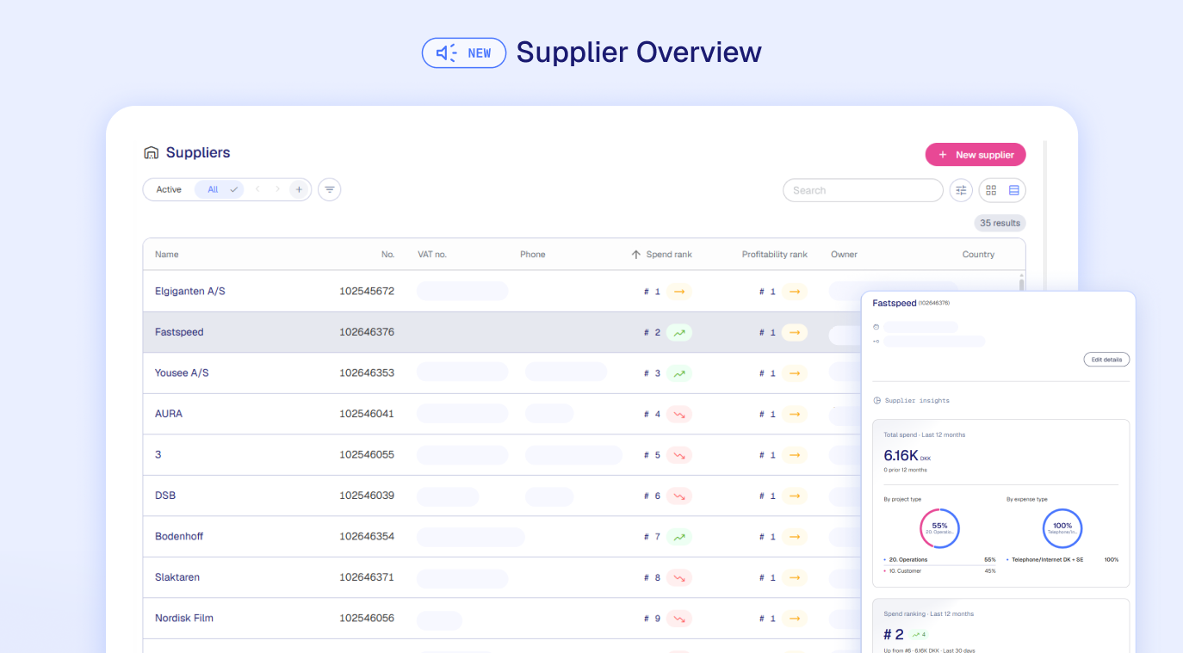Image resolution: width=1183 pixels, height=653 pixels.
Task: Click the 6.16K total spend value
Action: pos(901,456)
